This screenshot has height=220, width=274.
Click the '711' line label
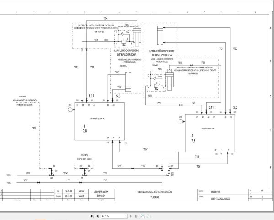click(x=68, y=180)
